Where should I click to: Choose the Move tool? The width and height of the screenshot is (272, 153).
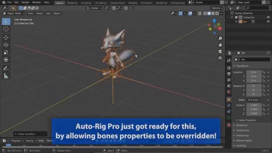click(6, 37)
